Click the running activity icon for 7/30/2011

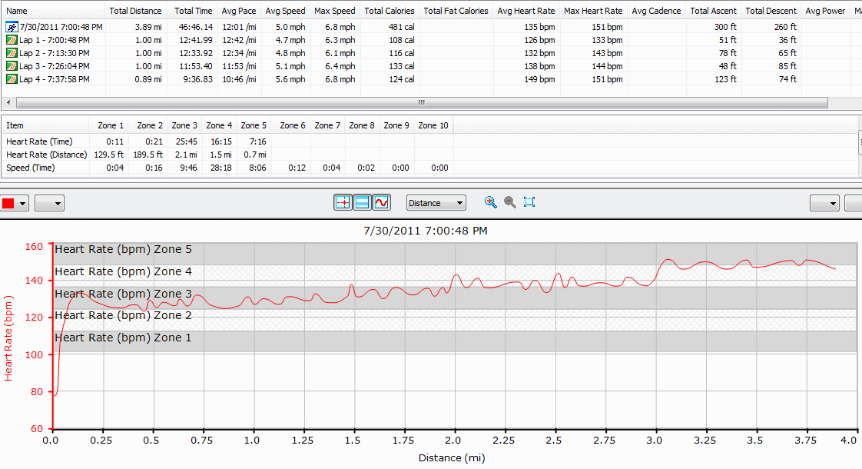(x=12, y=26)
